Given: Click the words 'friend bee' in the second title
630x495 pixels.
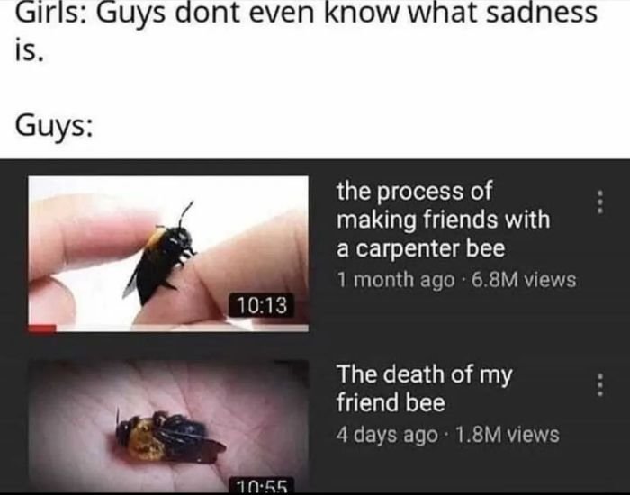Looking at the screenshot, I should pos(391,402).
